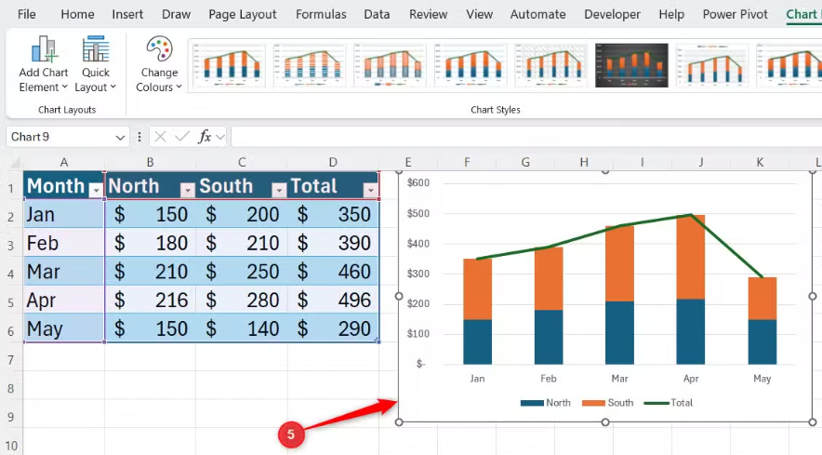Apply the fifth chart style thumbnail
This screenshot has width=822, height=455.
[x=550, y=66]
